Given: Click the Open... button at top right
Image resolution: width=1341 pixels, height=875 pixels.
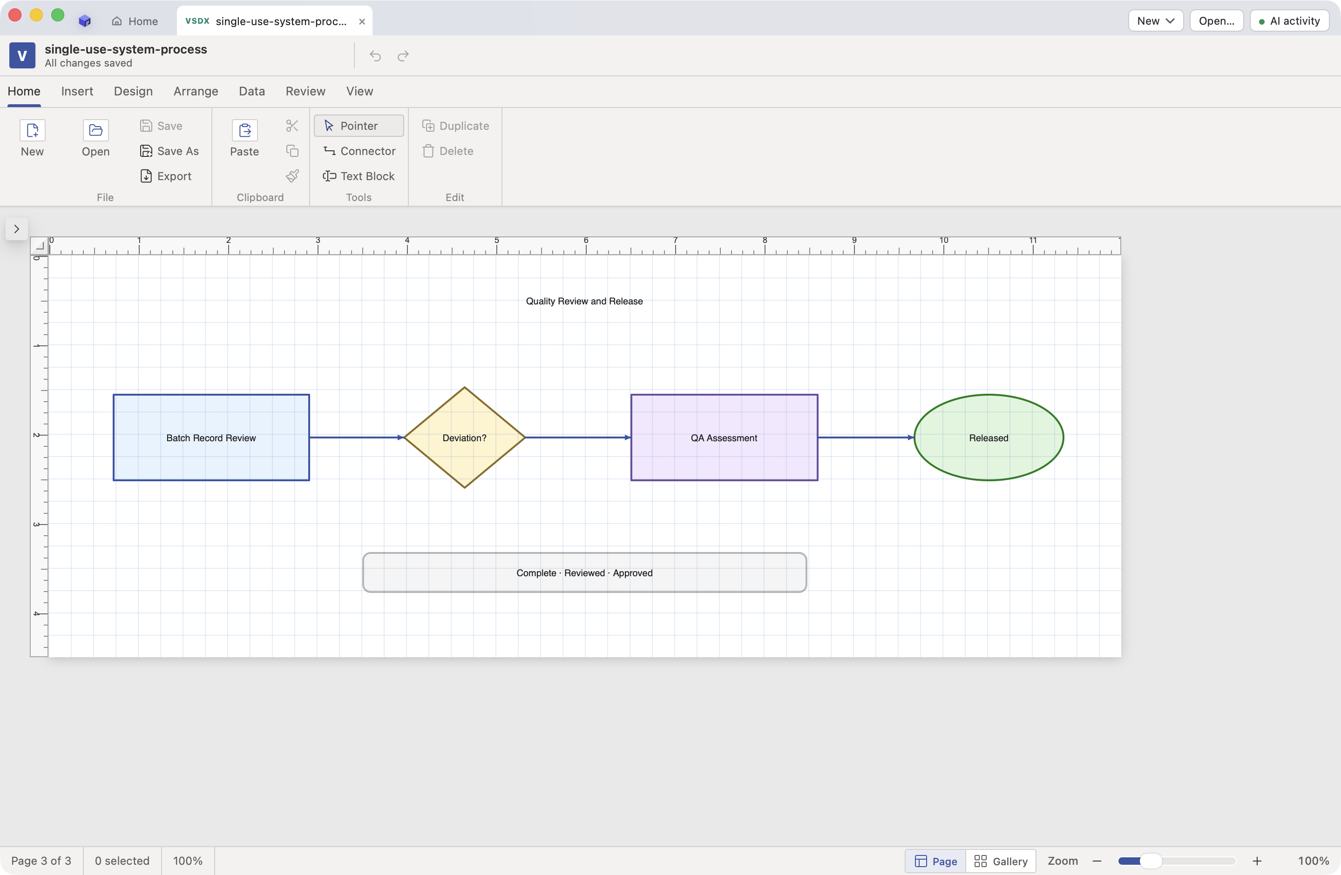Looking at the screenshot, I should tap(1216, 21).
